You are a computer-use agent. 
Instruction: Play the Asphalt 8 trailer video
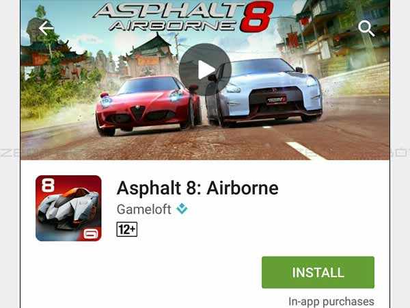tap(205, 70)
